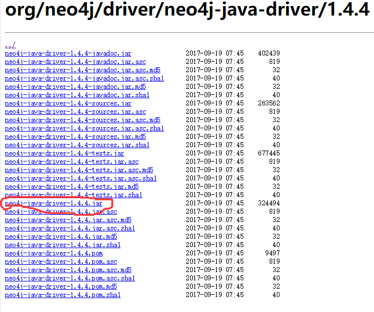Open neo4j-java-driver-1.4.4.pom.asc.sha1 link
Screen dimensions: 374x312
[x=70, y=278]
